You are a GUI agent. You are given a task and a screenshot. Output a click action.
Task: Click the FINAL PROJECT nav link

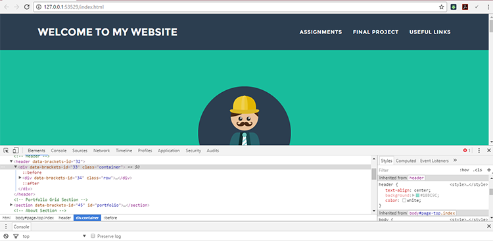(x=376, y=32)
